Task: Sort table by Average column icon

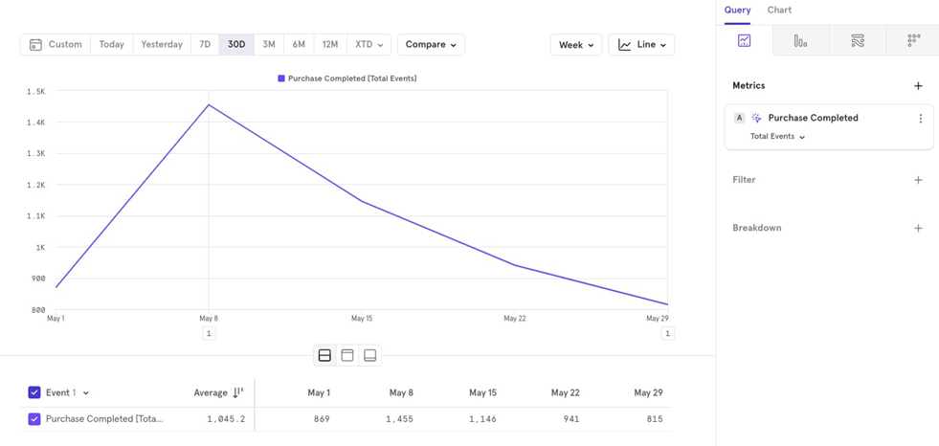Action: click(x=238, y=392)
